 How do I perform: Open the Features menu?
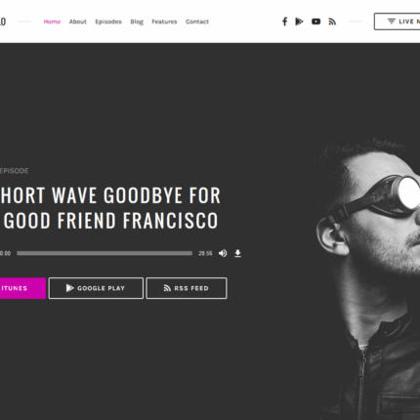pyautogui.click(x=164, y=21)
